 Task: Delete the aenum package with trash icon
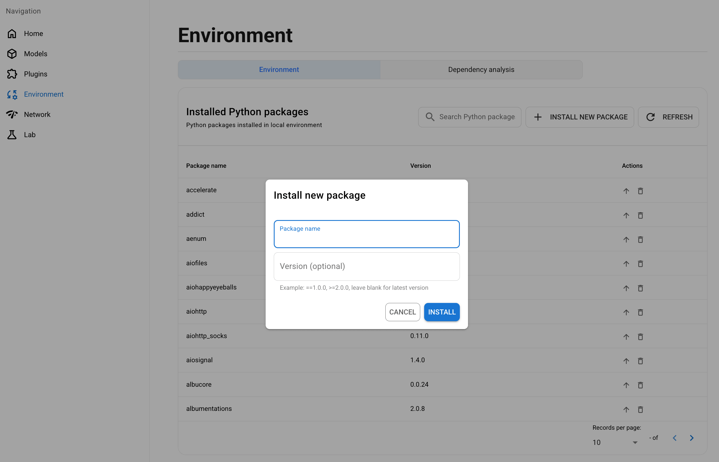[x=640, y=239]
